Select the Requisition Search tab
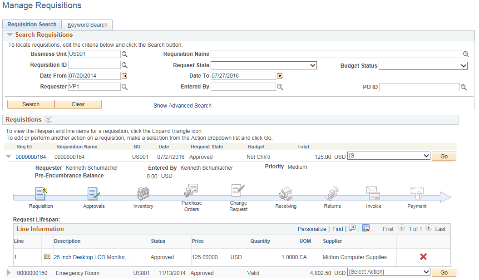The height and width of the screenshot is (280, 479). (x=32, y=24)
